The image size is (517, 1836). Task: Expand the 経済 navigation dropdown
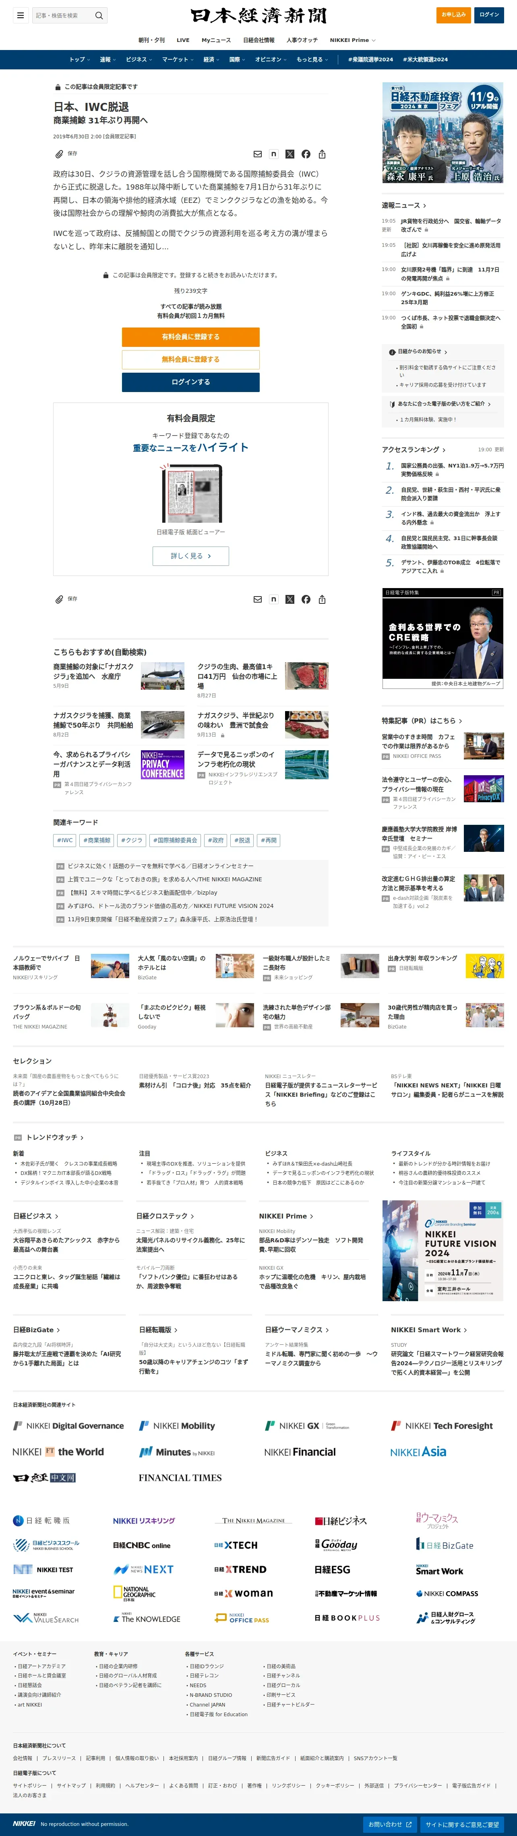pos(211,59)
